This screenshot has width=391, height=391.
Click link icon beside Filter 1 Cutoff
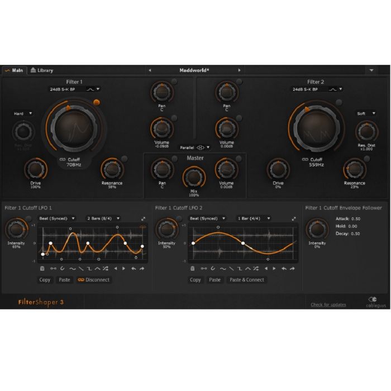click(x=63, y=159)
